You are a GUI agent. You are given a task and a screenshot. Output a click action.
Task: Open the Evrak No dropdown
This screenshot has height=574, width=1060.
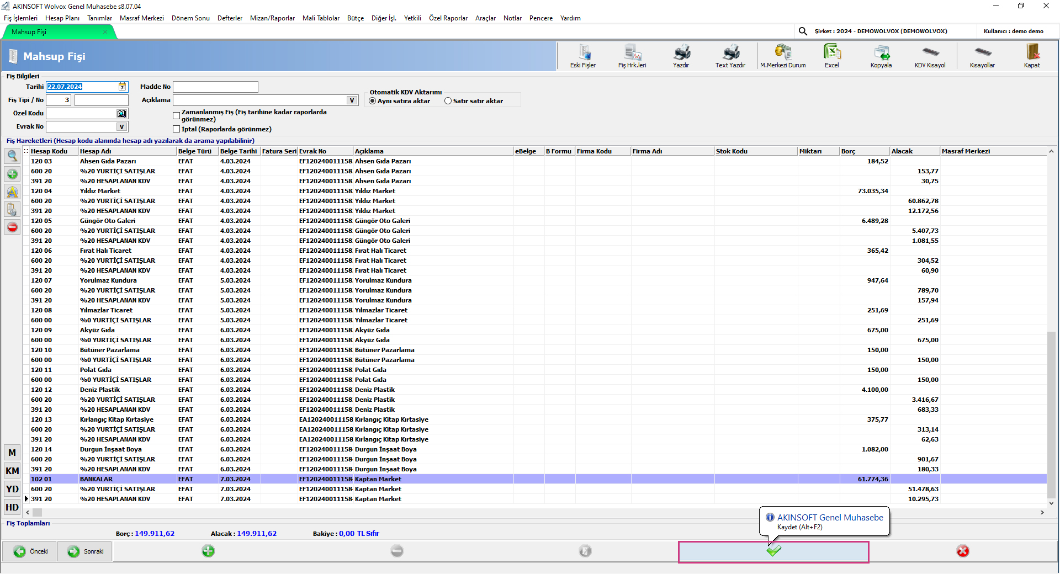point(121,127)
